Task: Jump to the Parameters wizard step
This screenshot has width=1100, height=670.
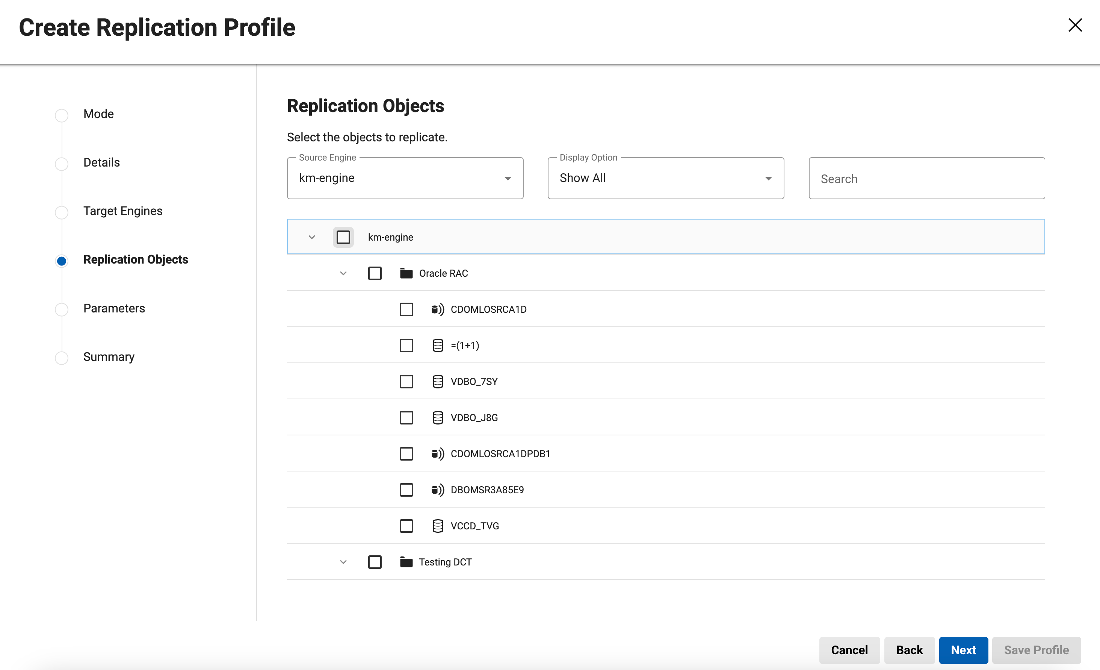Action: point(114,308)
